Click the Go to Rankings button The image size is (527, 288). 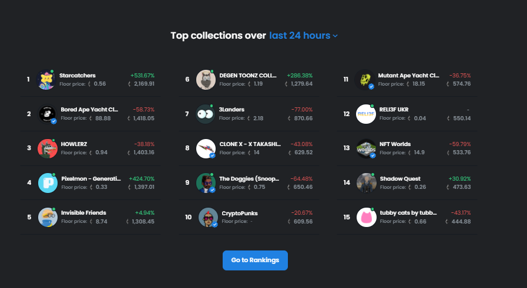click(x=255, y=260)
